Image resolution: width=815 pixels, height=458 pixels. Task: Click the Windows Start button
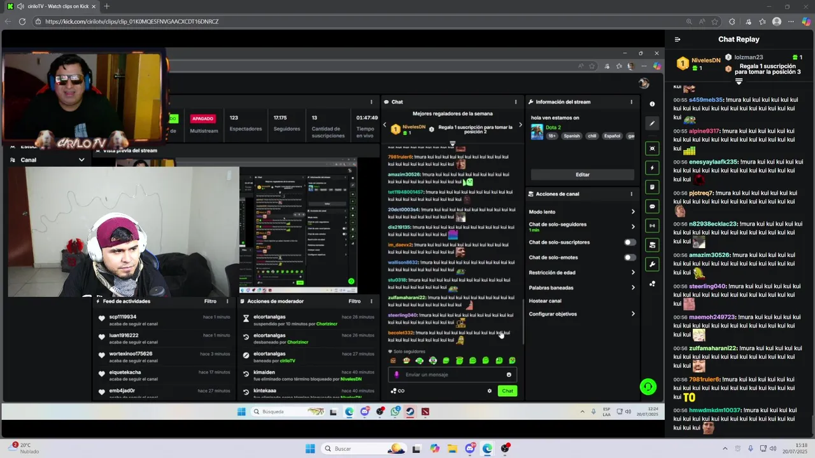click(x=310, y=448)
